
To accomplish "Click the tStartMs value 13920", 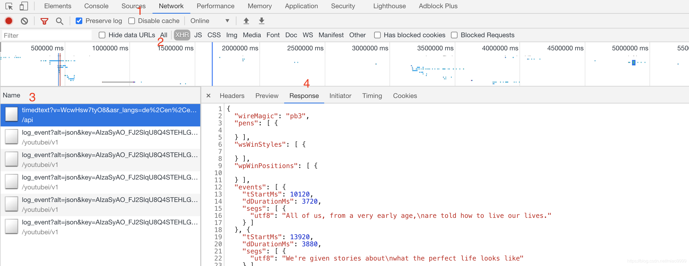I will 300,237.
